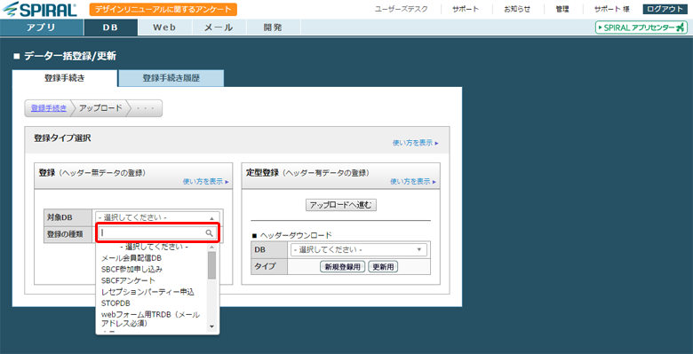Open 管理 link in header
This screenshot has height=354, width=693.
point(562,9)
